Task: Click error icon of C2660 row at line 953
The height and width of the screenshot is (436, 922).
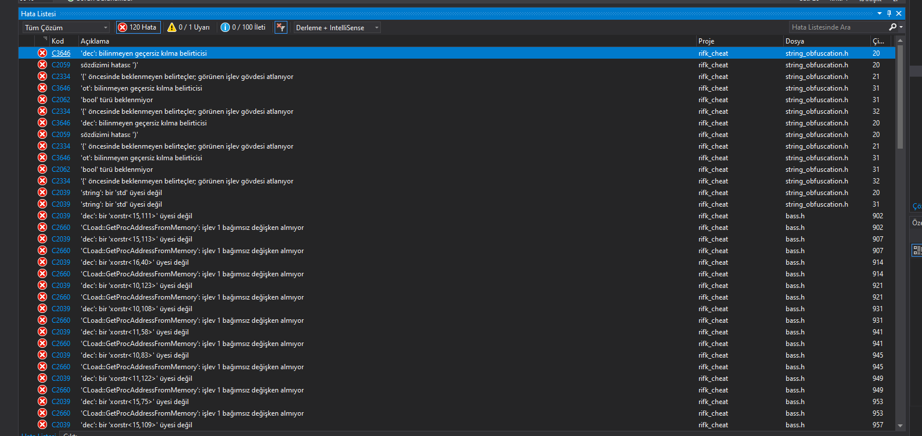Action: coord(42,413)
